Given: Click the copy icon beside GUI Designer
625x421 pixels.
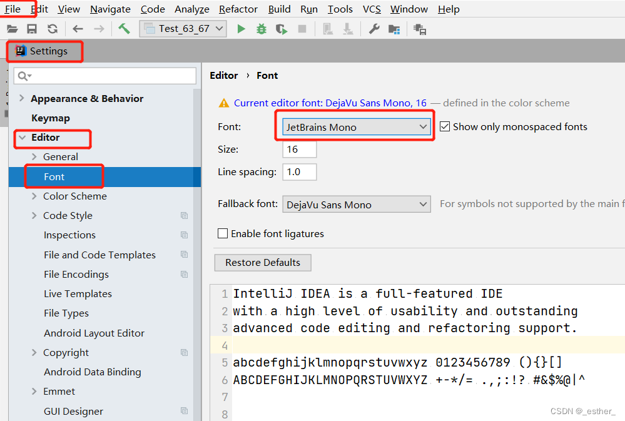Looking at the screenshot, I should coord(184,410).
